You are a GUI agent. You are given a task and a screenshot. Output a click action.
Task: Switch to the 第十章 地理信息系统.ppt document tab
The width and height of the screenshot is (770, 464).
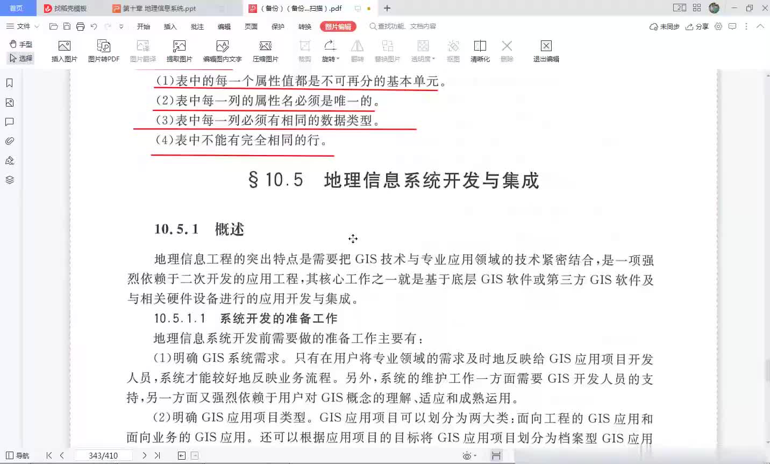(159, 9)
